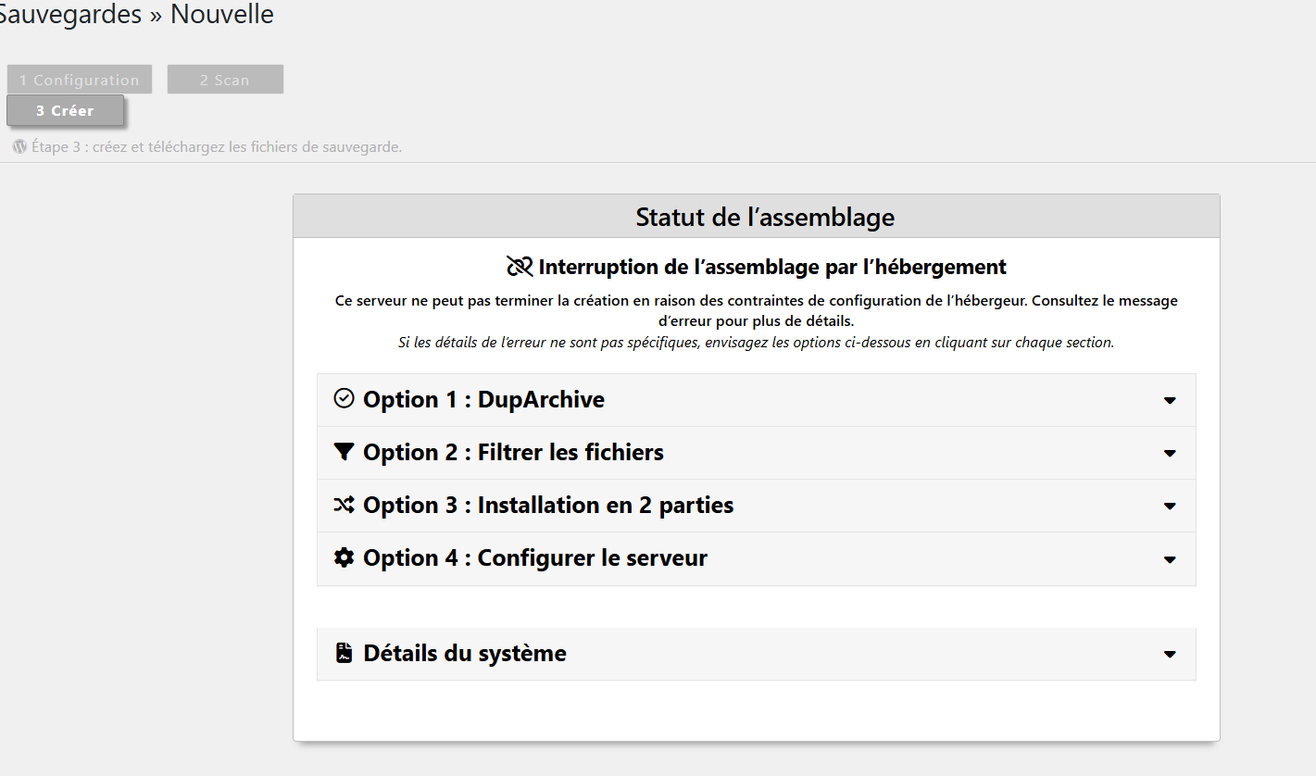The width and height of the screenshot is (1316, 776).
Task: Click the check-circle icon beside Option 1
Action: [x=344, y=399]
